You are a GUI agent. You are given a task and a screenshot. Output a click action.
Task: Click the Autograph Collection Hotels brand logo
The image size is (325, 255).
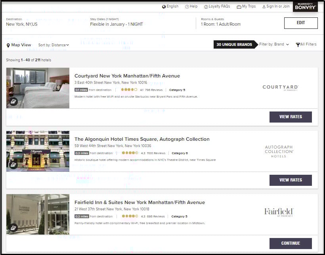279,151
